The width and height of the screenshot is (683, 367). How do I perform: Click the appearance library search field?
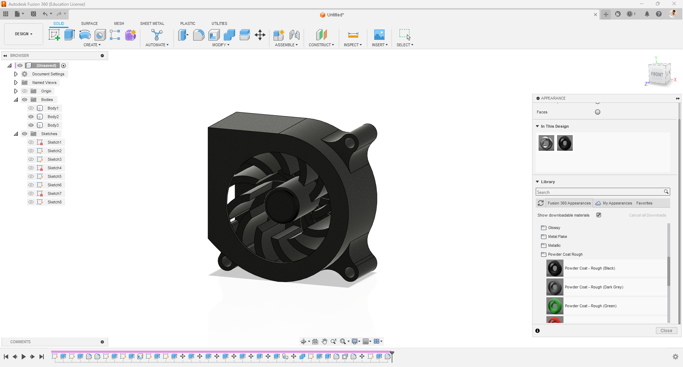tap(599, 192)
